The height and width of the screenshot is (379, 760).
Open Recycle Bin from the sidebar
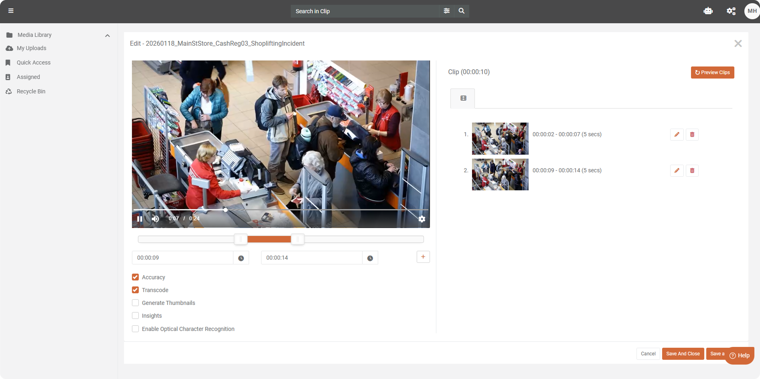pos(30,91)
